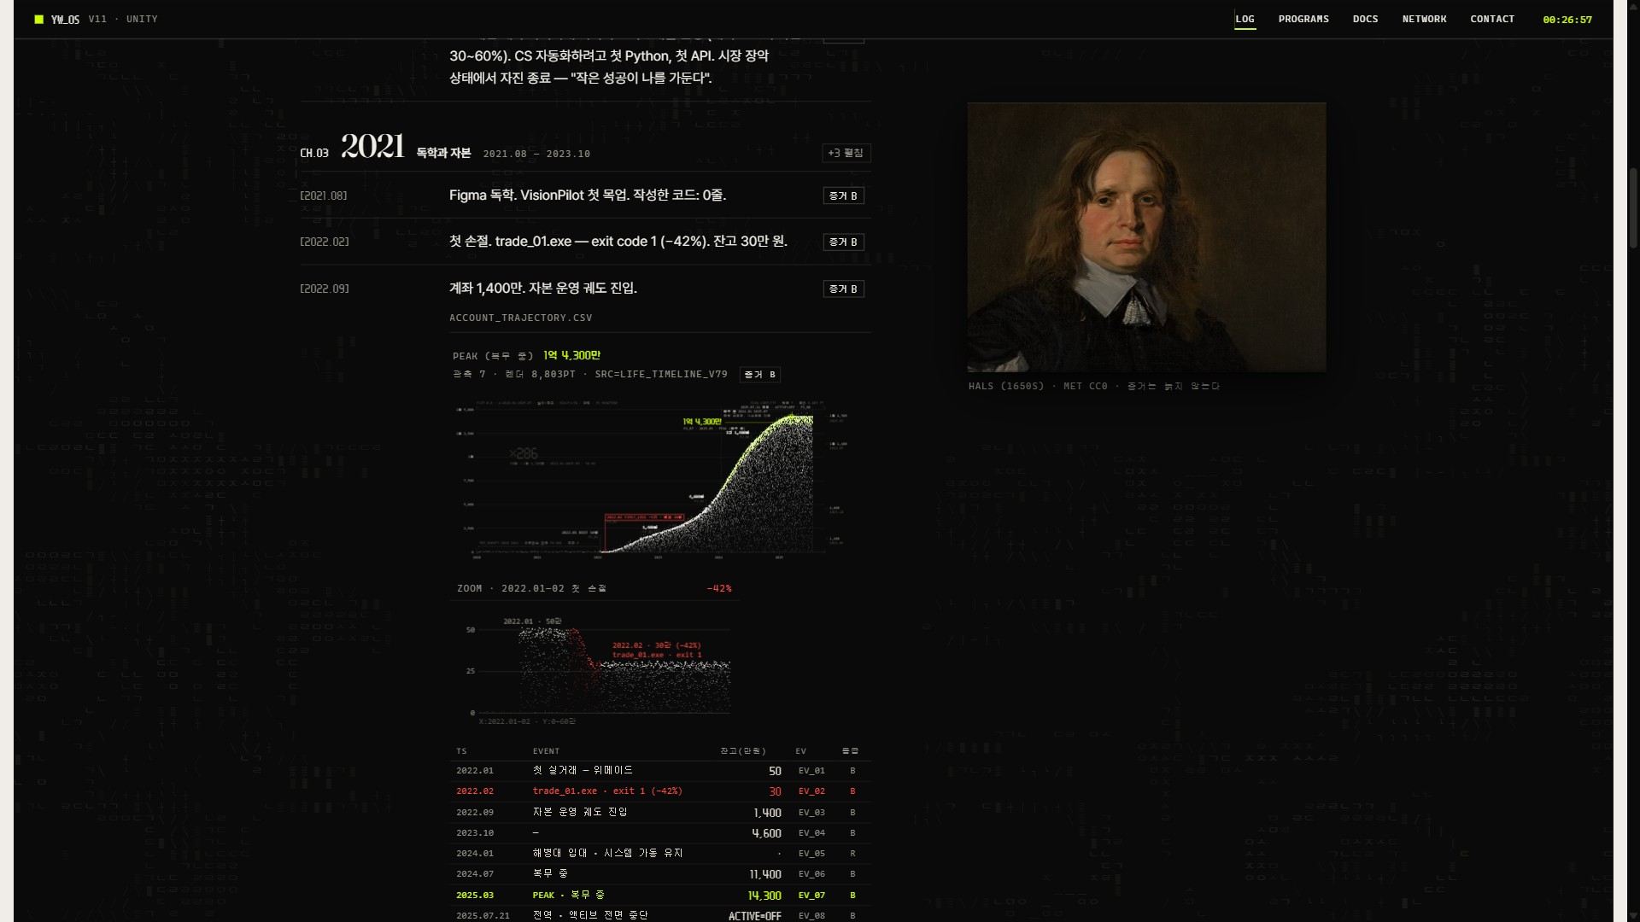1640x922 pixels.
Task: Click the 자본 운영 궤도 진입 table row
Action: coord(660,812)
